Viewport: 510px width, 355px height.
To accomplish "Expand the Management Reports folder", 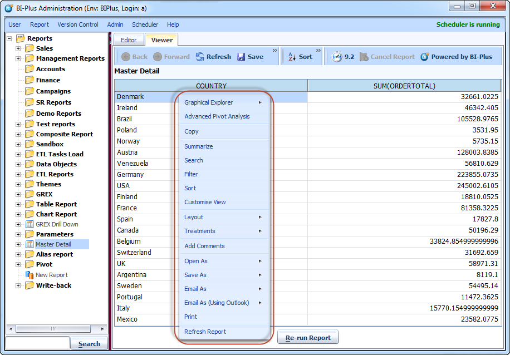I will 18,58.
